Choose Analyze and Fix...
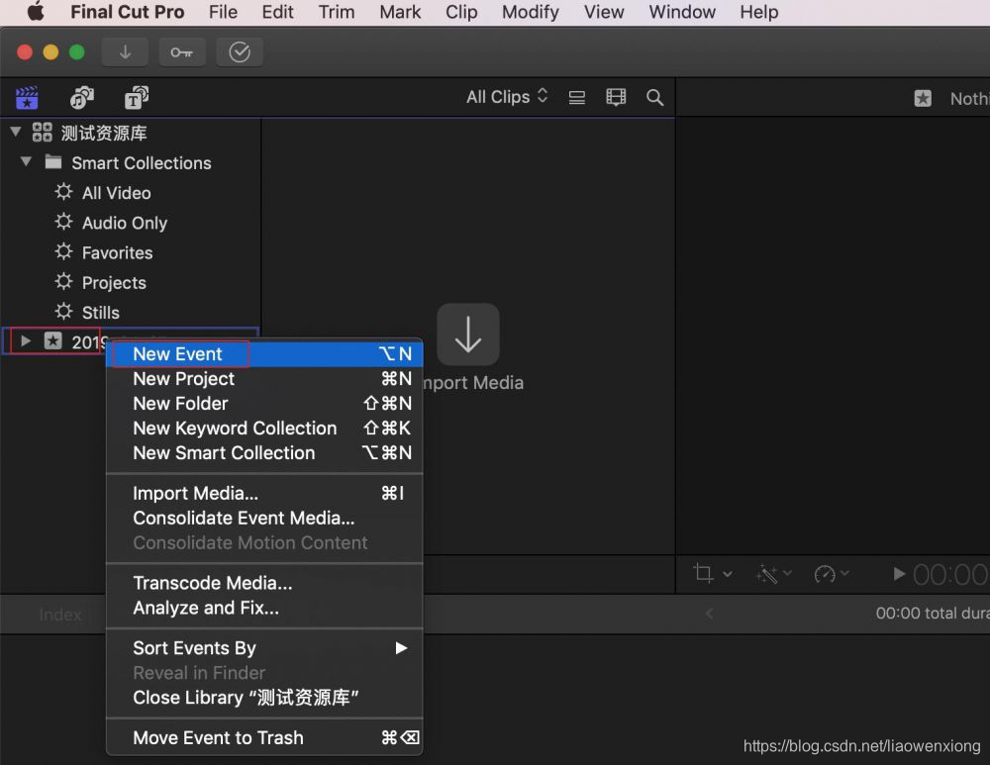This screenshot has width=990, height=765. tap(264, 608)
